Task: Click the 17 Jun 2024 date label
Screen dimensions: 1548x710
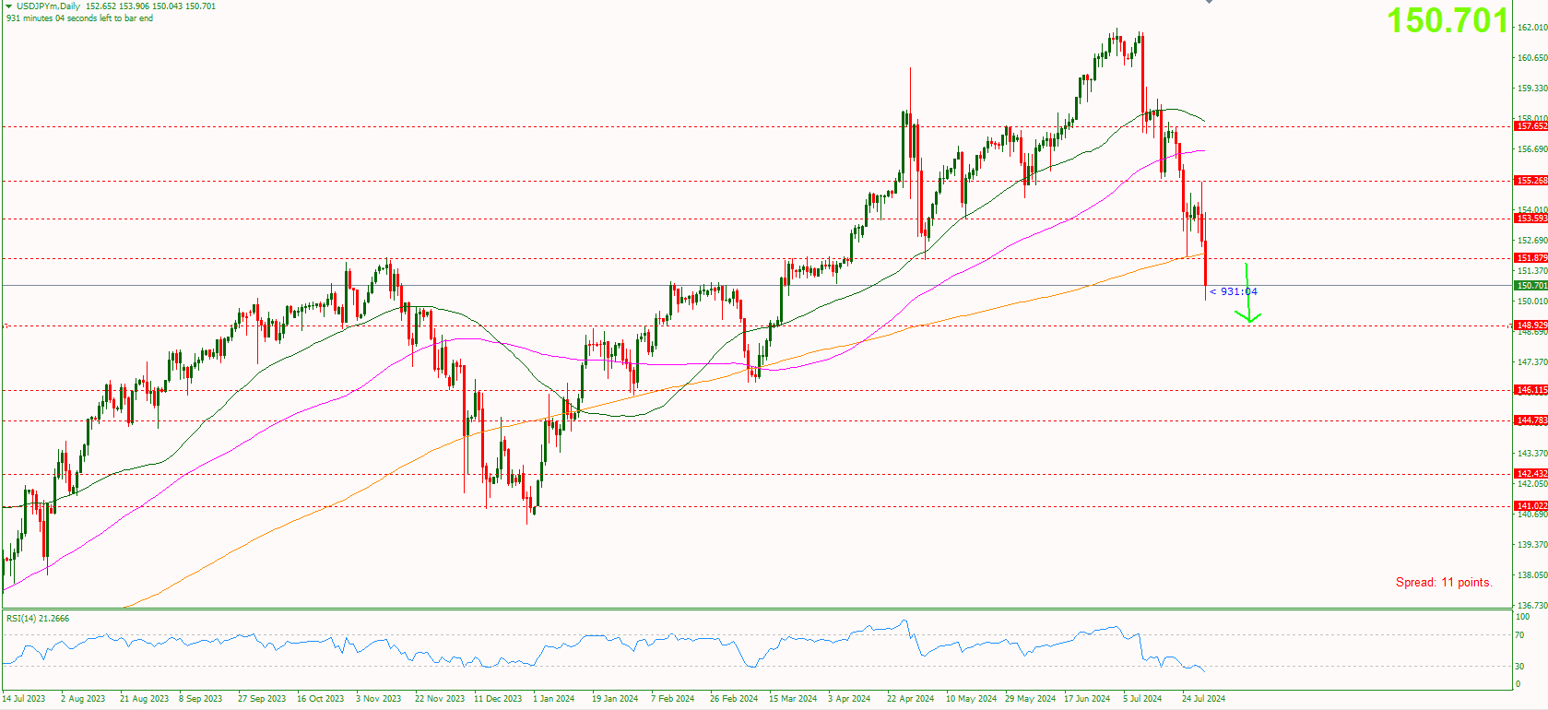Action: pyautogui.click(x=1087, y=699)
